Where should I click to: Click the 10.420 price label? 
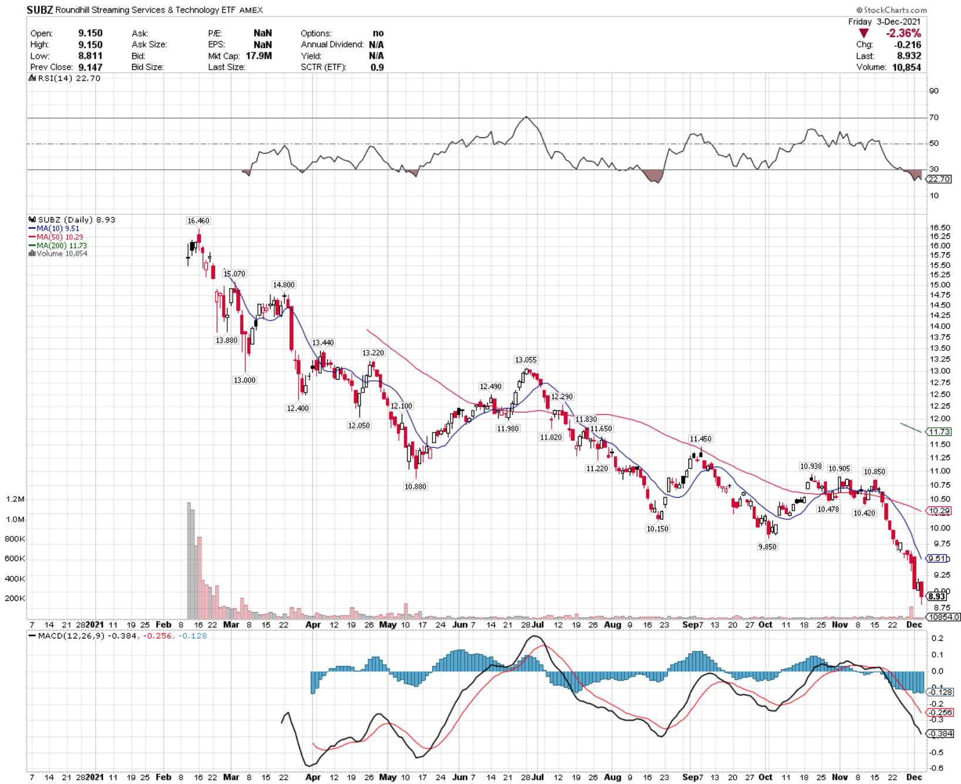(864, 513)
